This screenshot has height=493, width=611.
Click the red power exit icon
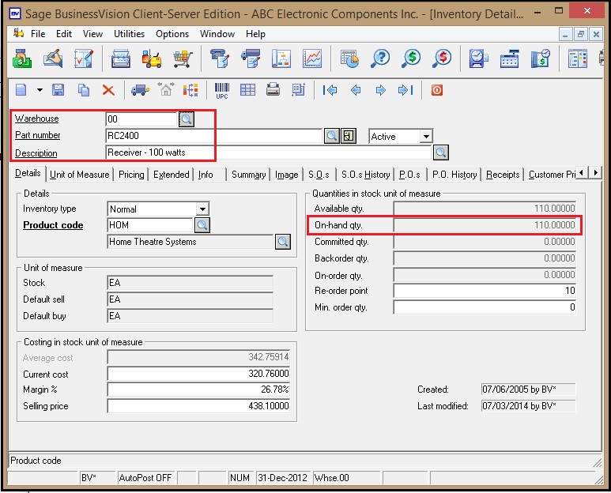click(x=437, y=90)
